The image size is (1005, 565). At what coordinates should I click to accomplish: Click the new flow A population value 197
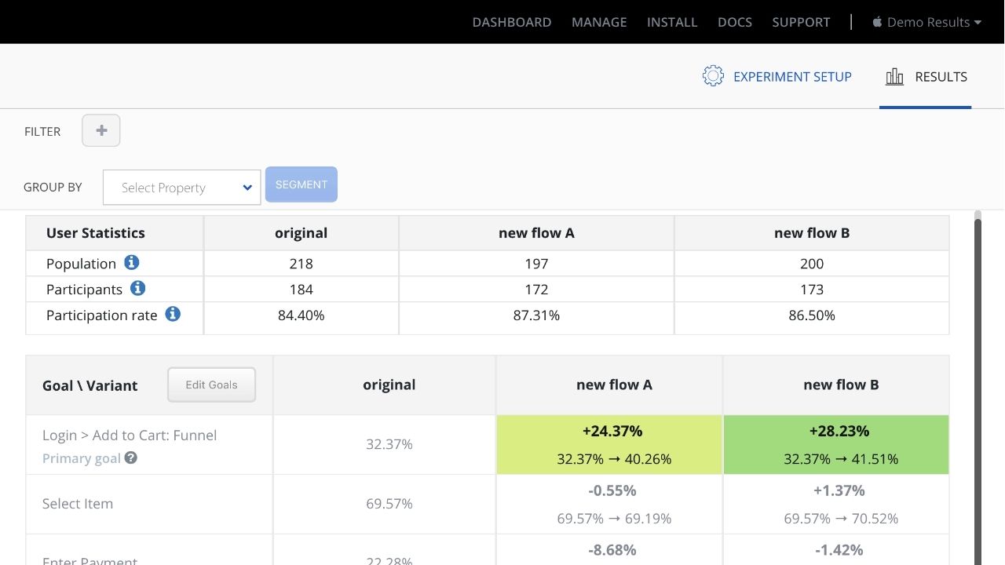coord(536,264)
